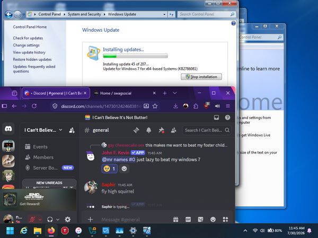This screenshot has width=318, height=238.
Task: Open the apps launcher icon in message bar
Action: 225,219
